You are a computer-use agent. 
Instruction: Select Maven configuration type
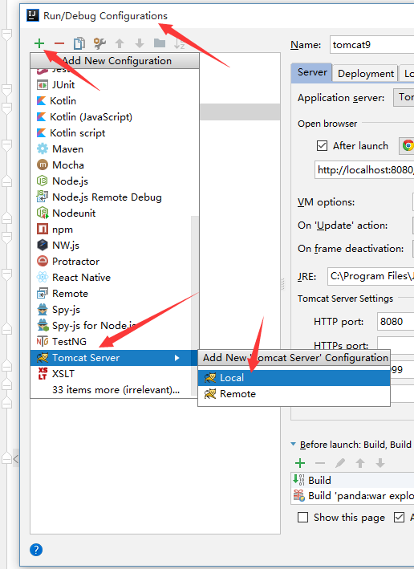[x=114, y=148]
